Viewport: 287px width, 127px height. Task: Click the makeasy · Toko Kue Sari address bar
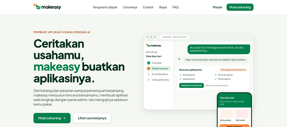coord(174,37)
